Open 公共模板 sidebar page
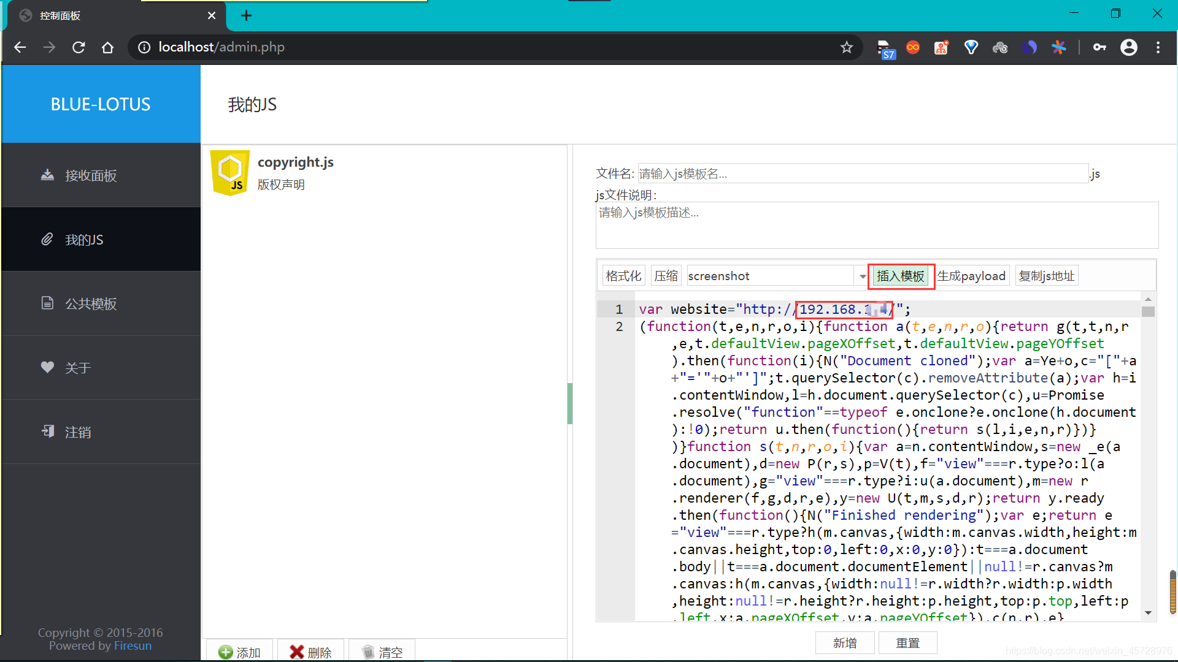Screen dimensions: 1178x662 (91, 304)
